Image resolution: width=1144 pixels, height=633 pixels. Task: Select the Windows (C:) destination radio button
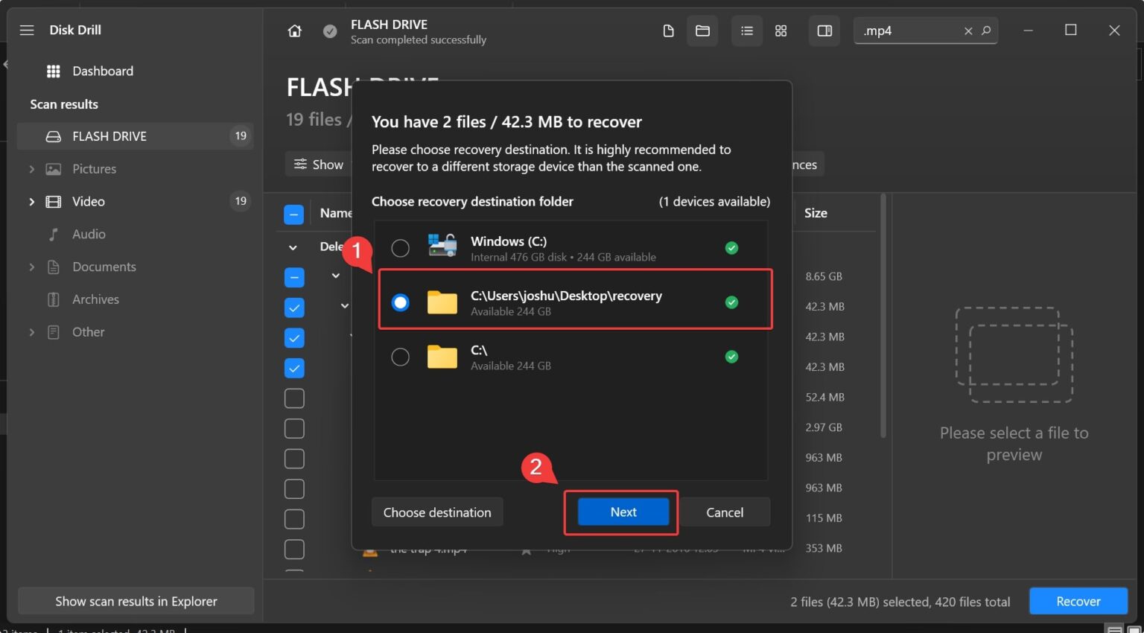pyautogui.click(x=400, y=247)
